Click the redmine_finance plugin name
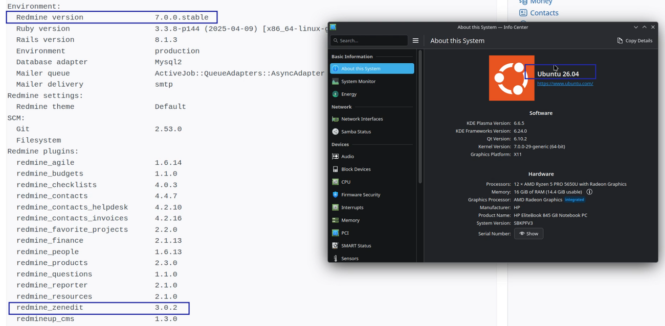The height and width of the screenshot is (326, 665). [50, 241]
